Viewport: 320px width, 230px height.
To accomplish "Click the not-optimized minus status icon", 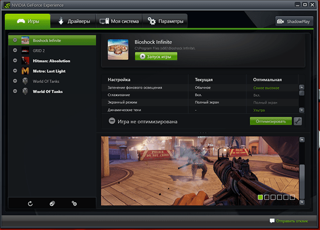I will pyautogui.click(x=112, y=121).
